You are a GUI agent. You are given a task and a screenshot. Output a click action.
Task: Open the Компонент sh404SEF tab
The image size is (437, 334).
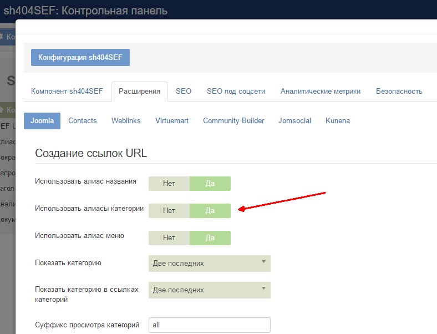pos(67,92)
